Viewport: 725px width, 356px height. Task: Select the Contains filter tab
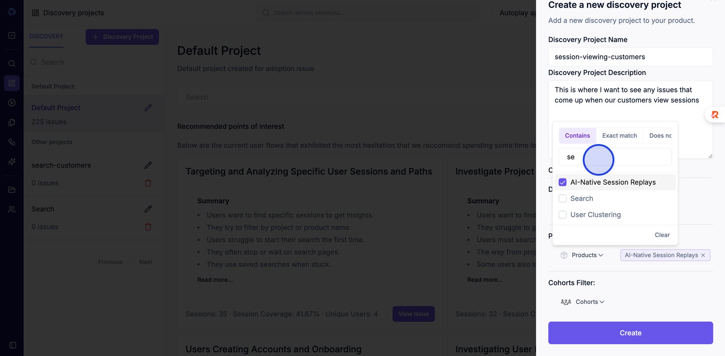pyautogui.click(x=577, y=135)
